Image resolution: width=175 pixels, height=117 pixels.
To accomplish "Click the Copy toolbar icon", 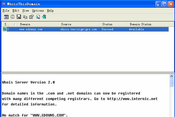I will click(25, 17).
